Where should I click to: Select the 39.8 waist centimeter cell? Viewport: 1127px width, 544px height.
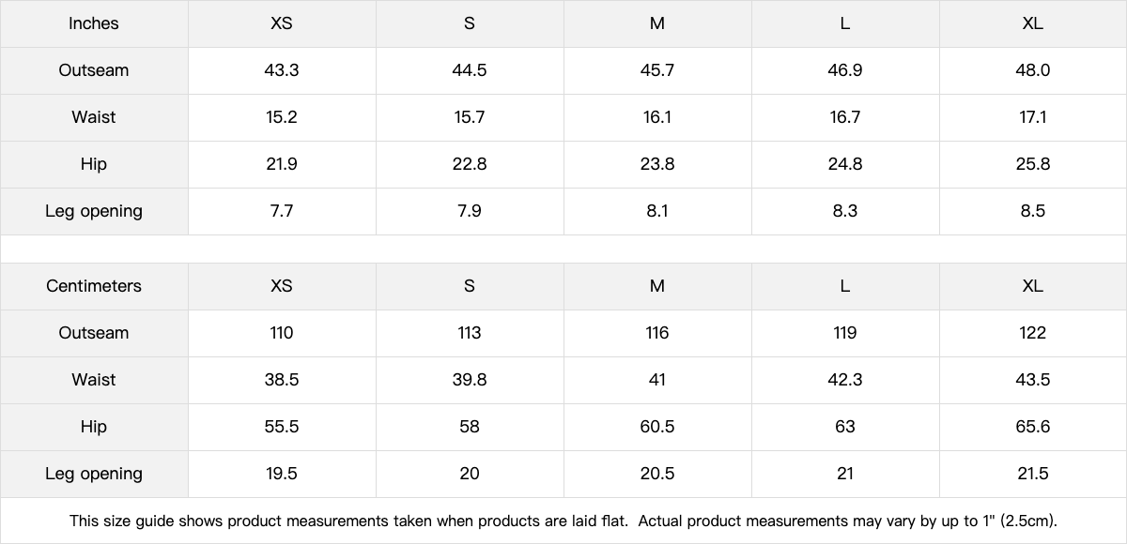pos(470,380)
